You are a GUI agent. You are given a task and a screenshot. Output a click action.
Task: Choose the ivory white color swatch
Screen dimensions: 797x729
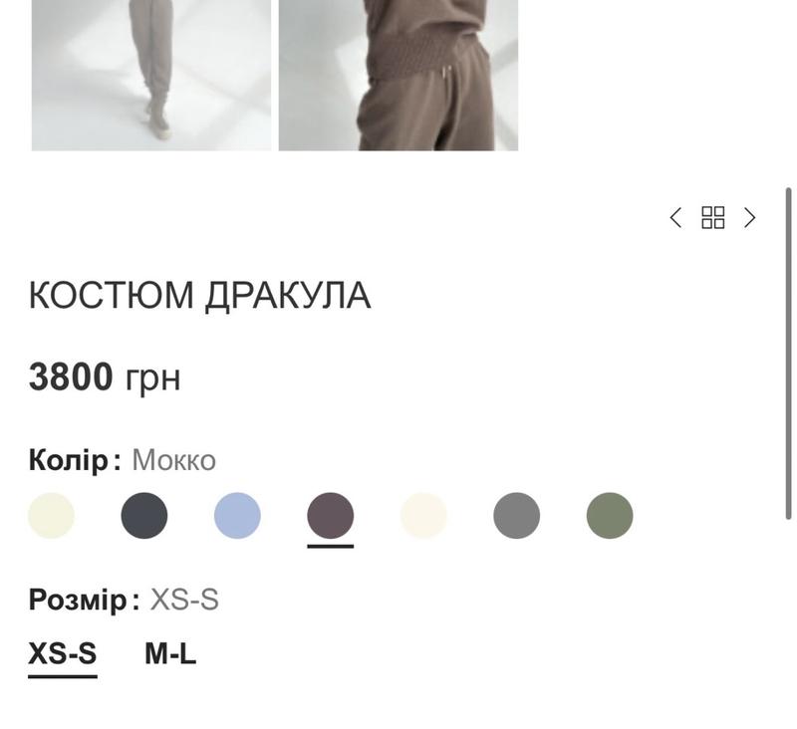[x=423, y=515]
